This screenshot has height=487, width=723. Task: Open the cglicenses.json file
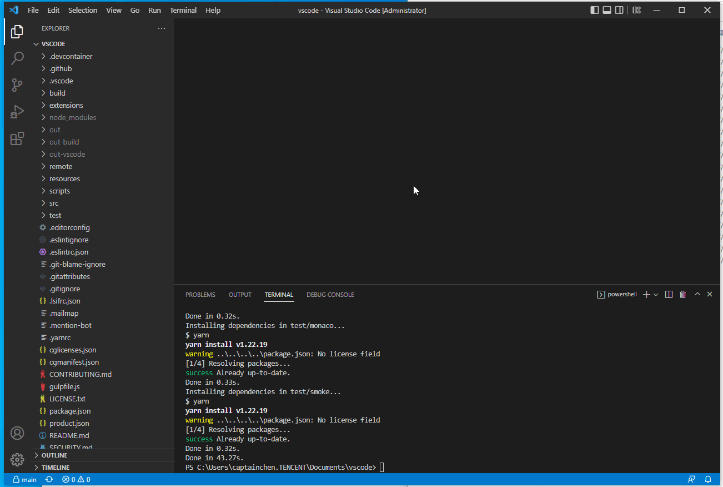(x=103, y=350)
